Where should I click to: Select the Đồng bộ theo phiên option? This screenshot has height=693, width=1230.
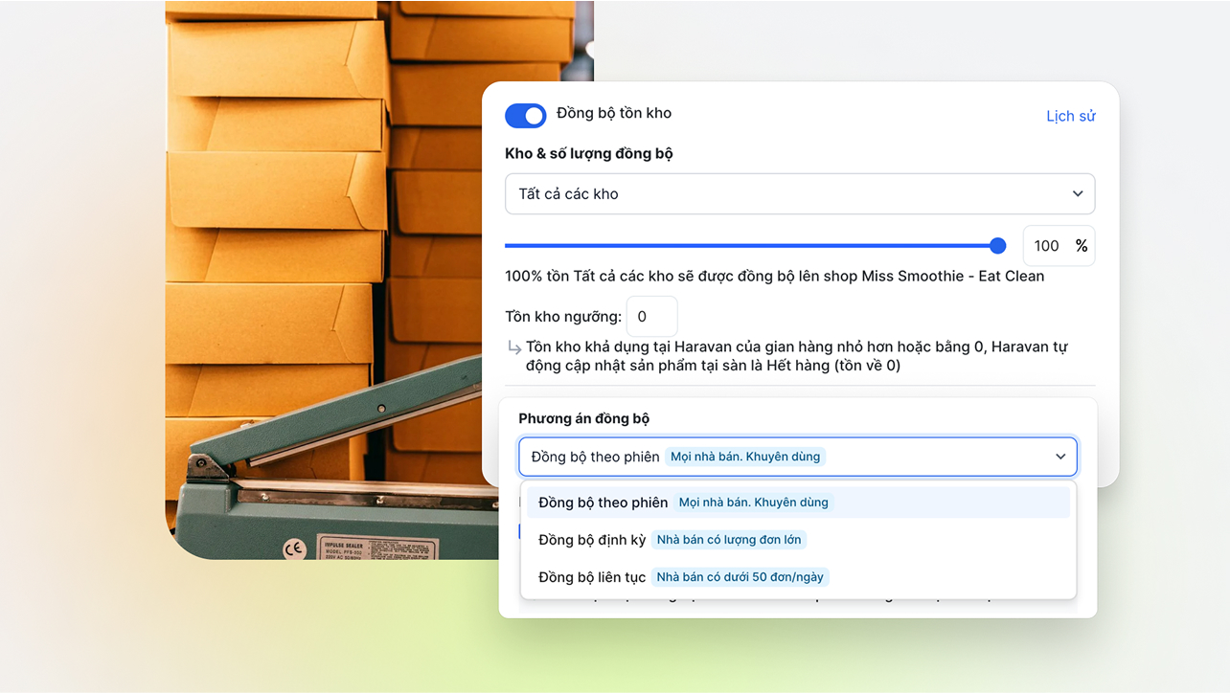click(x=798, y=503)
